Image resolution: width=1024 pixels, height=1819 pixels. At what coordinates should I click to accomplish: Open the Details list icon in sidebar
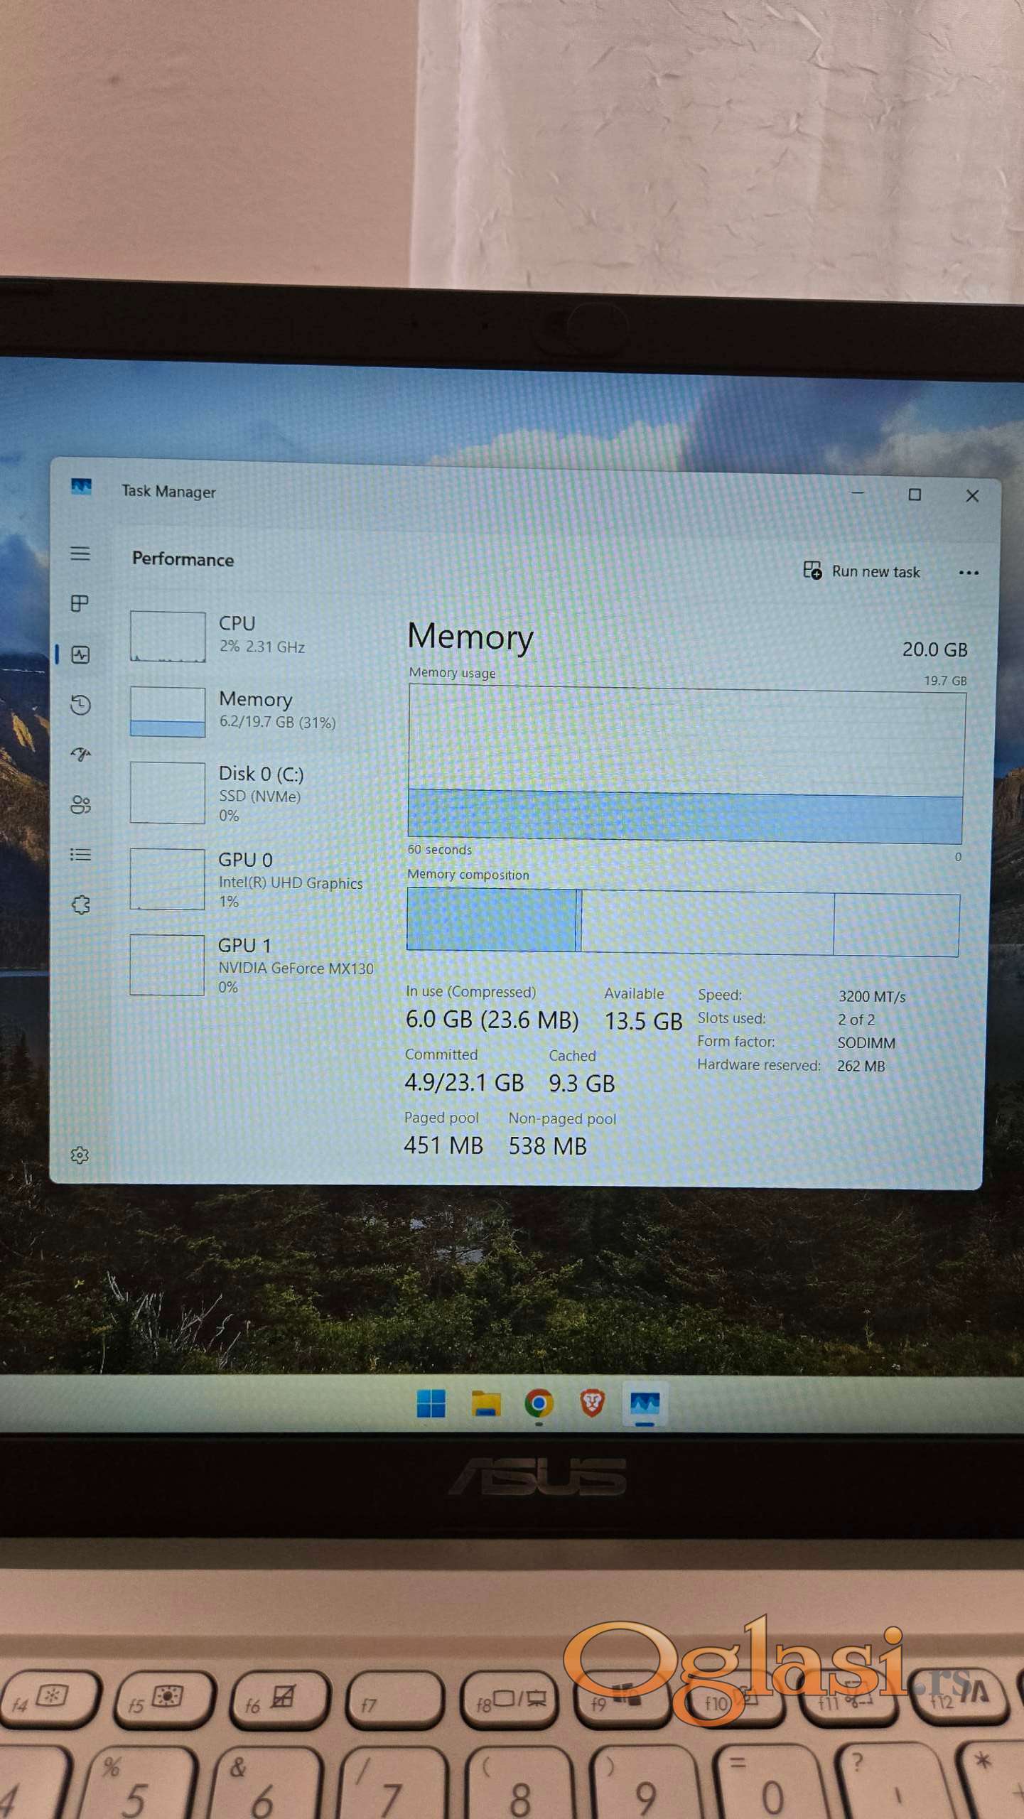(80, 854)
